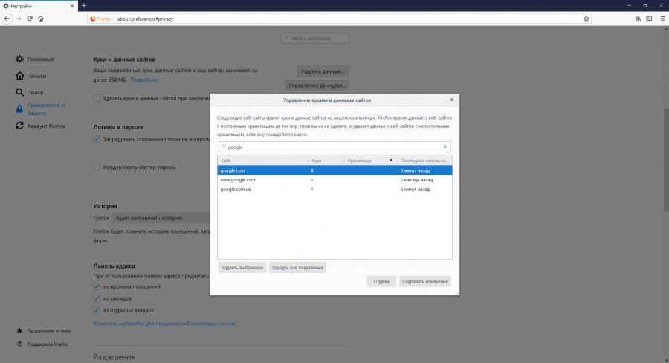Screen dimensions: 669x363
Task: Bookmark this page with the star icon
Action: [586, 19]
